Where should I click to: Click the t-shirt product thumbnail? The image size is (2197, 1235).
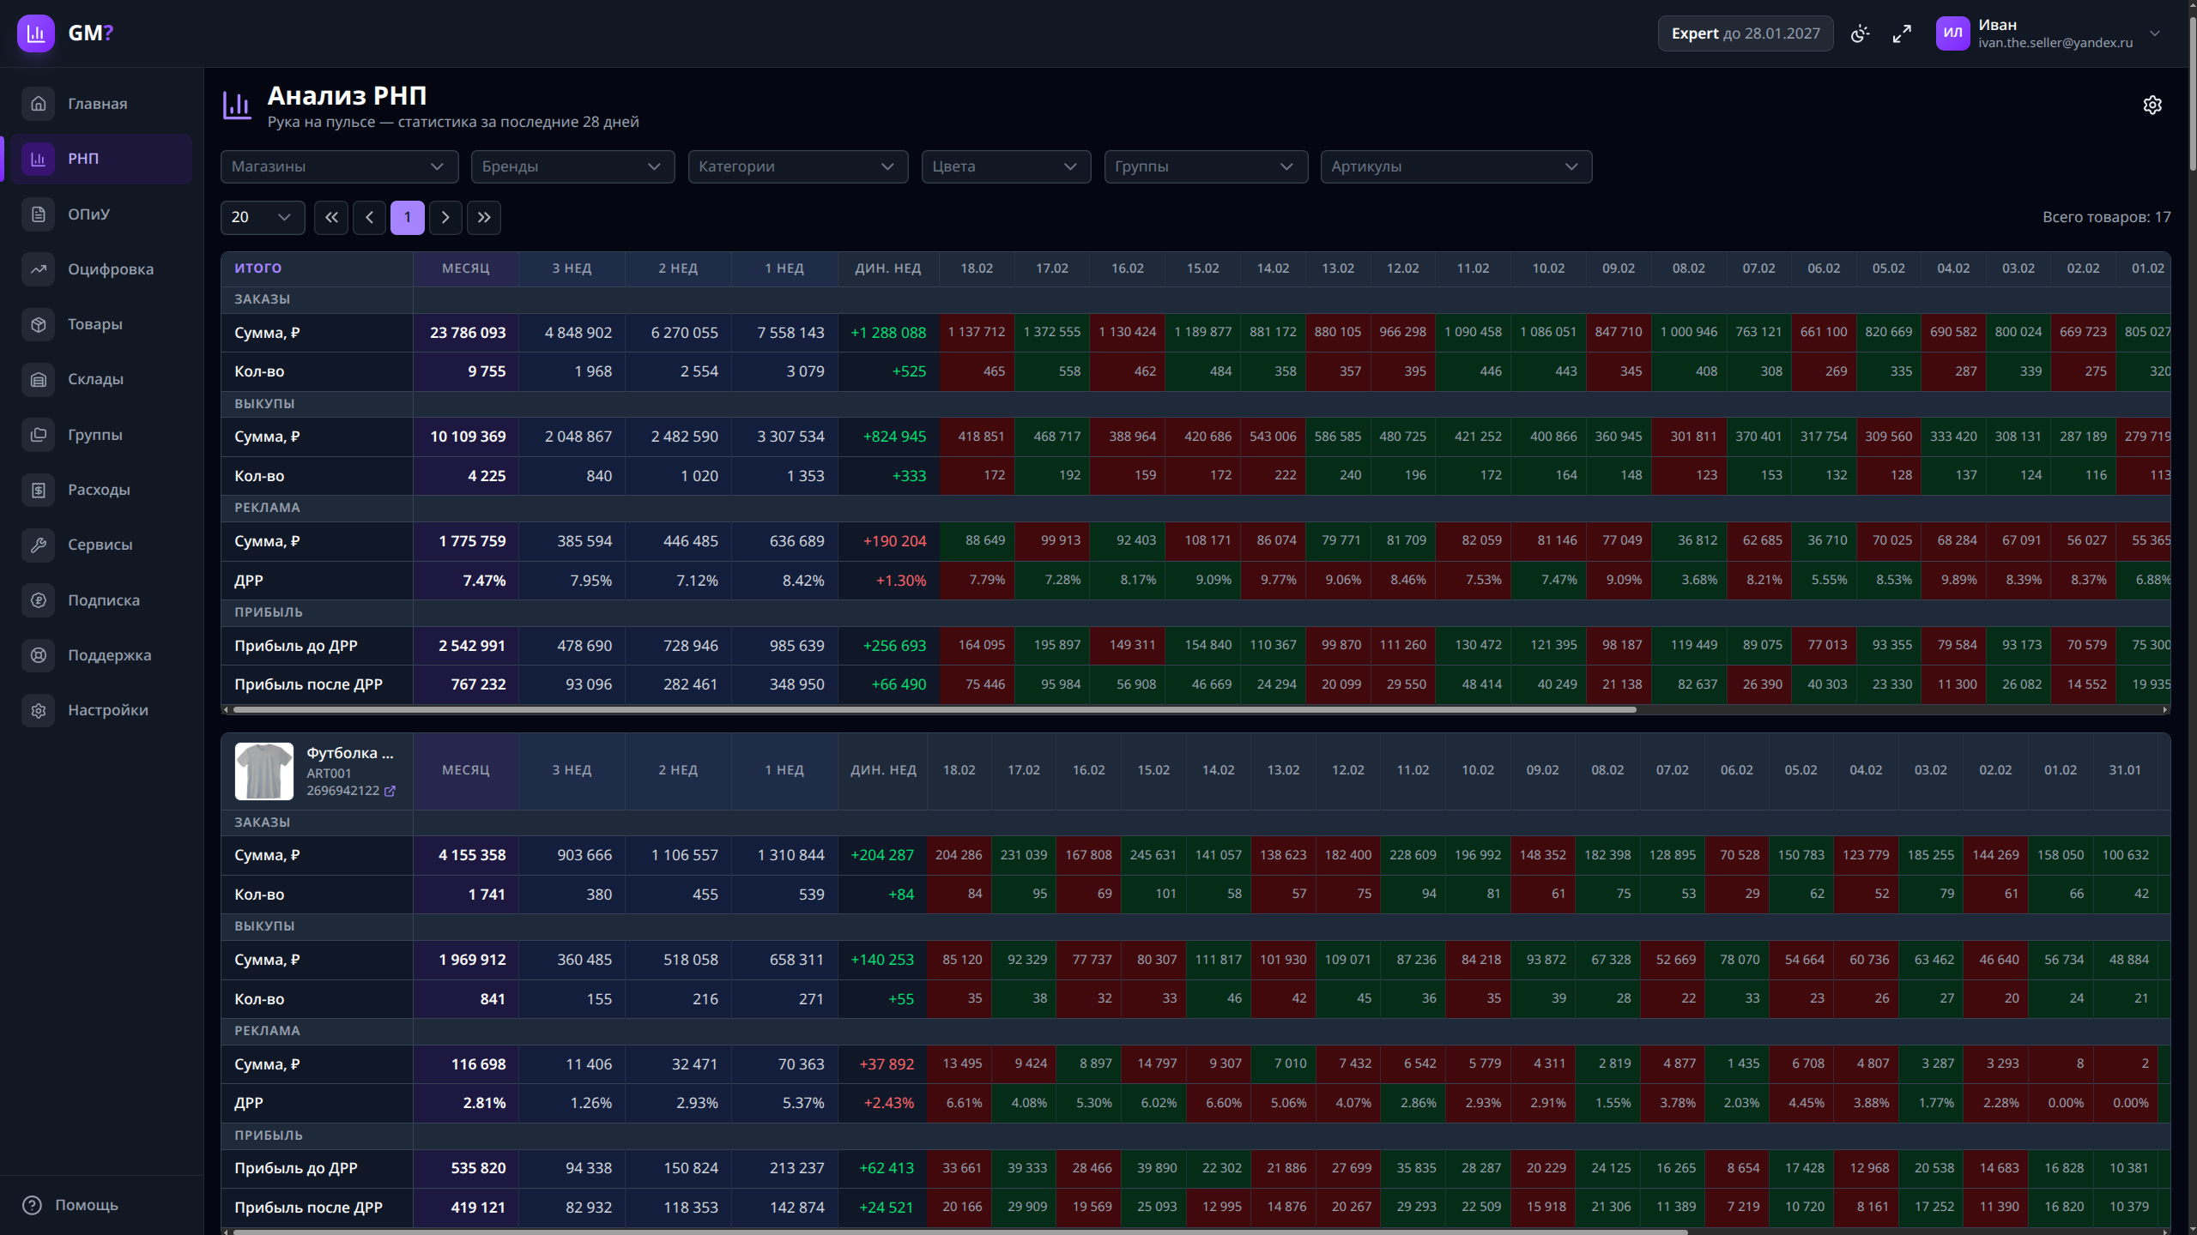tap(264, 771)
